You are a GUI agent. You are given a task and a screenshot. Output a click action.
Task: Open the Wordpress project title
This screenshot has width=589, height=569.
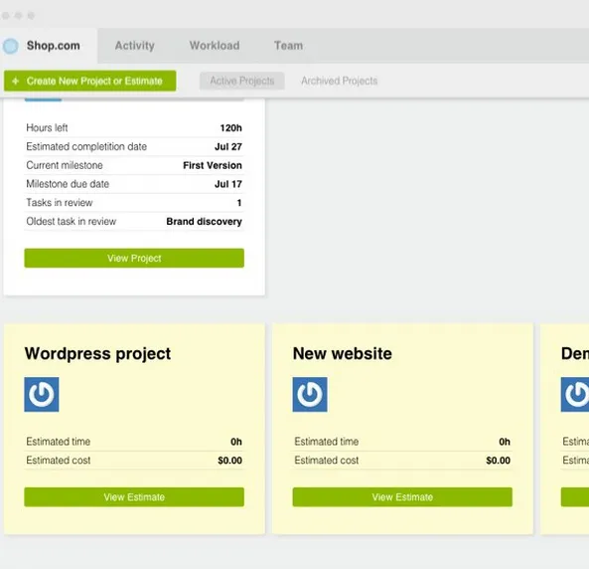coord(97,354)
